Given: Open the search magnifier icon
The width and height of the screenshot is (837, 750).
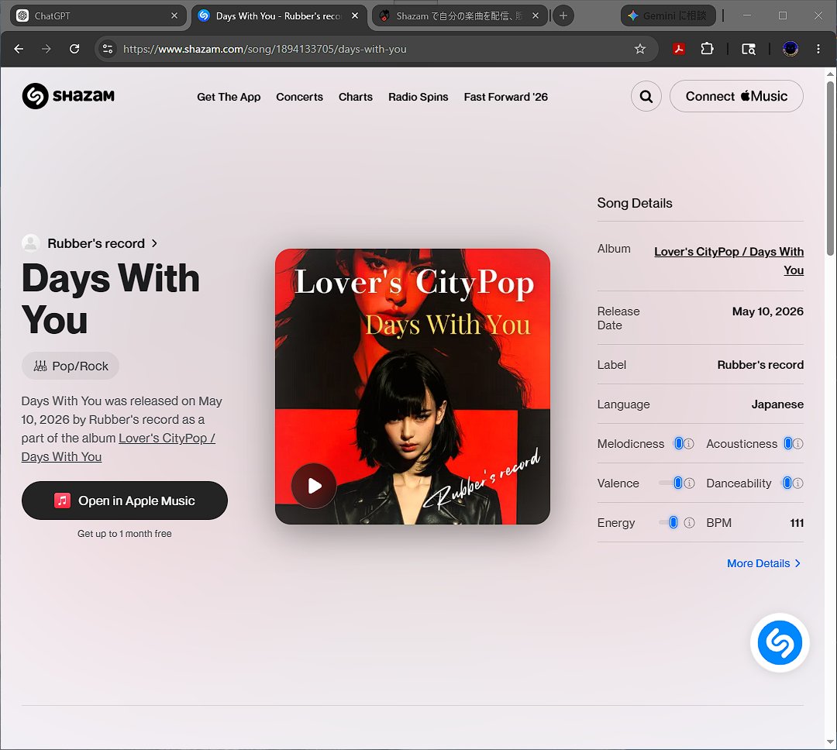Looking at the screenshot, I should pos(646,97).
